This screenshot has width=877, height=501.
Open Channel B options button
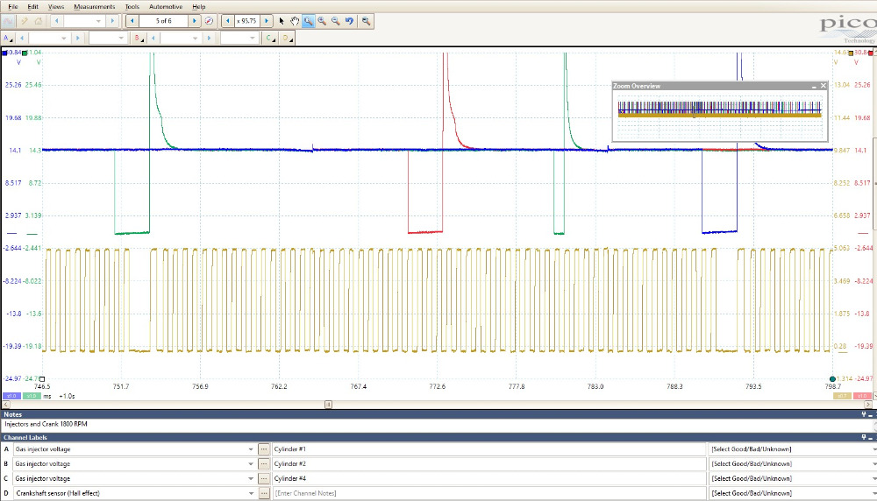point(139,39)
